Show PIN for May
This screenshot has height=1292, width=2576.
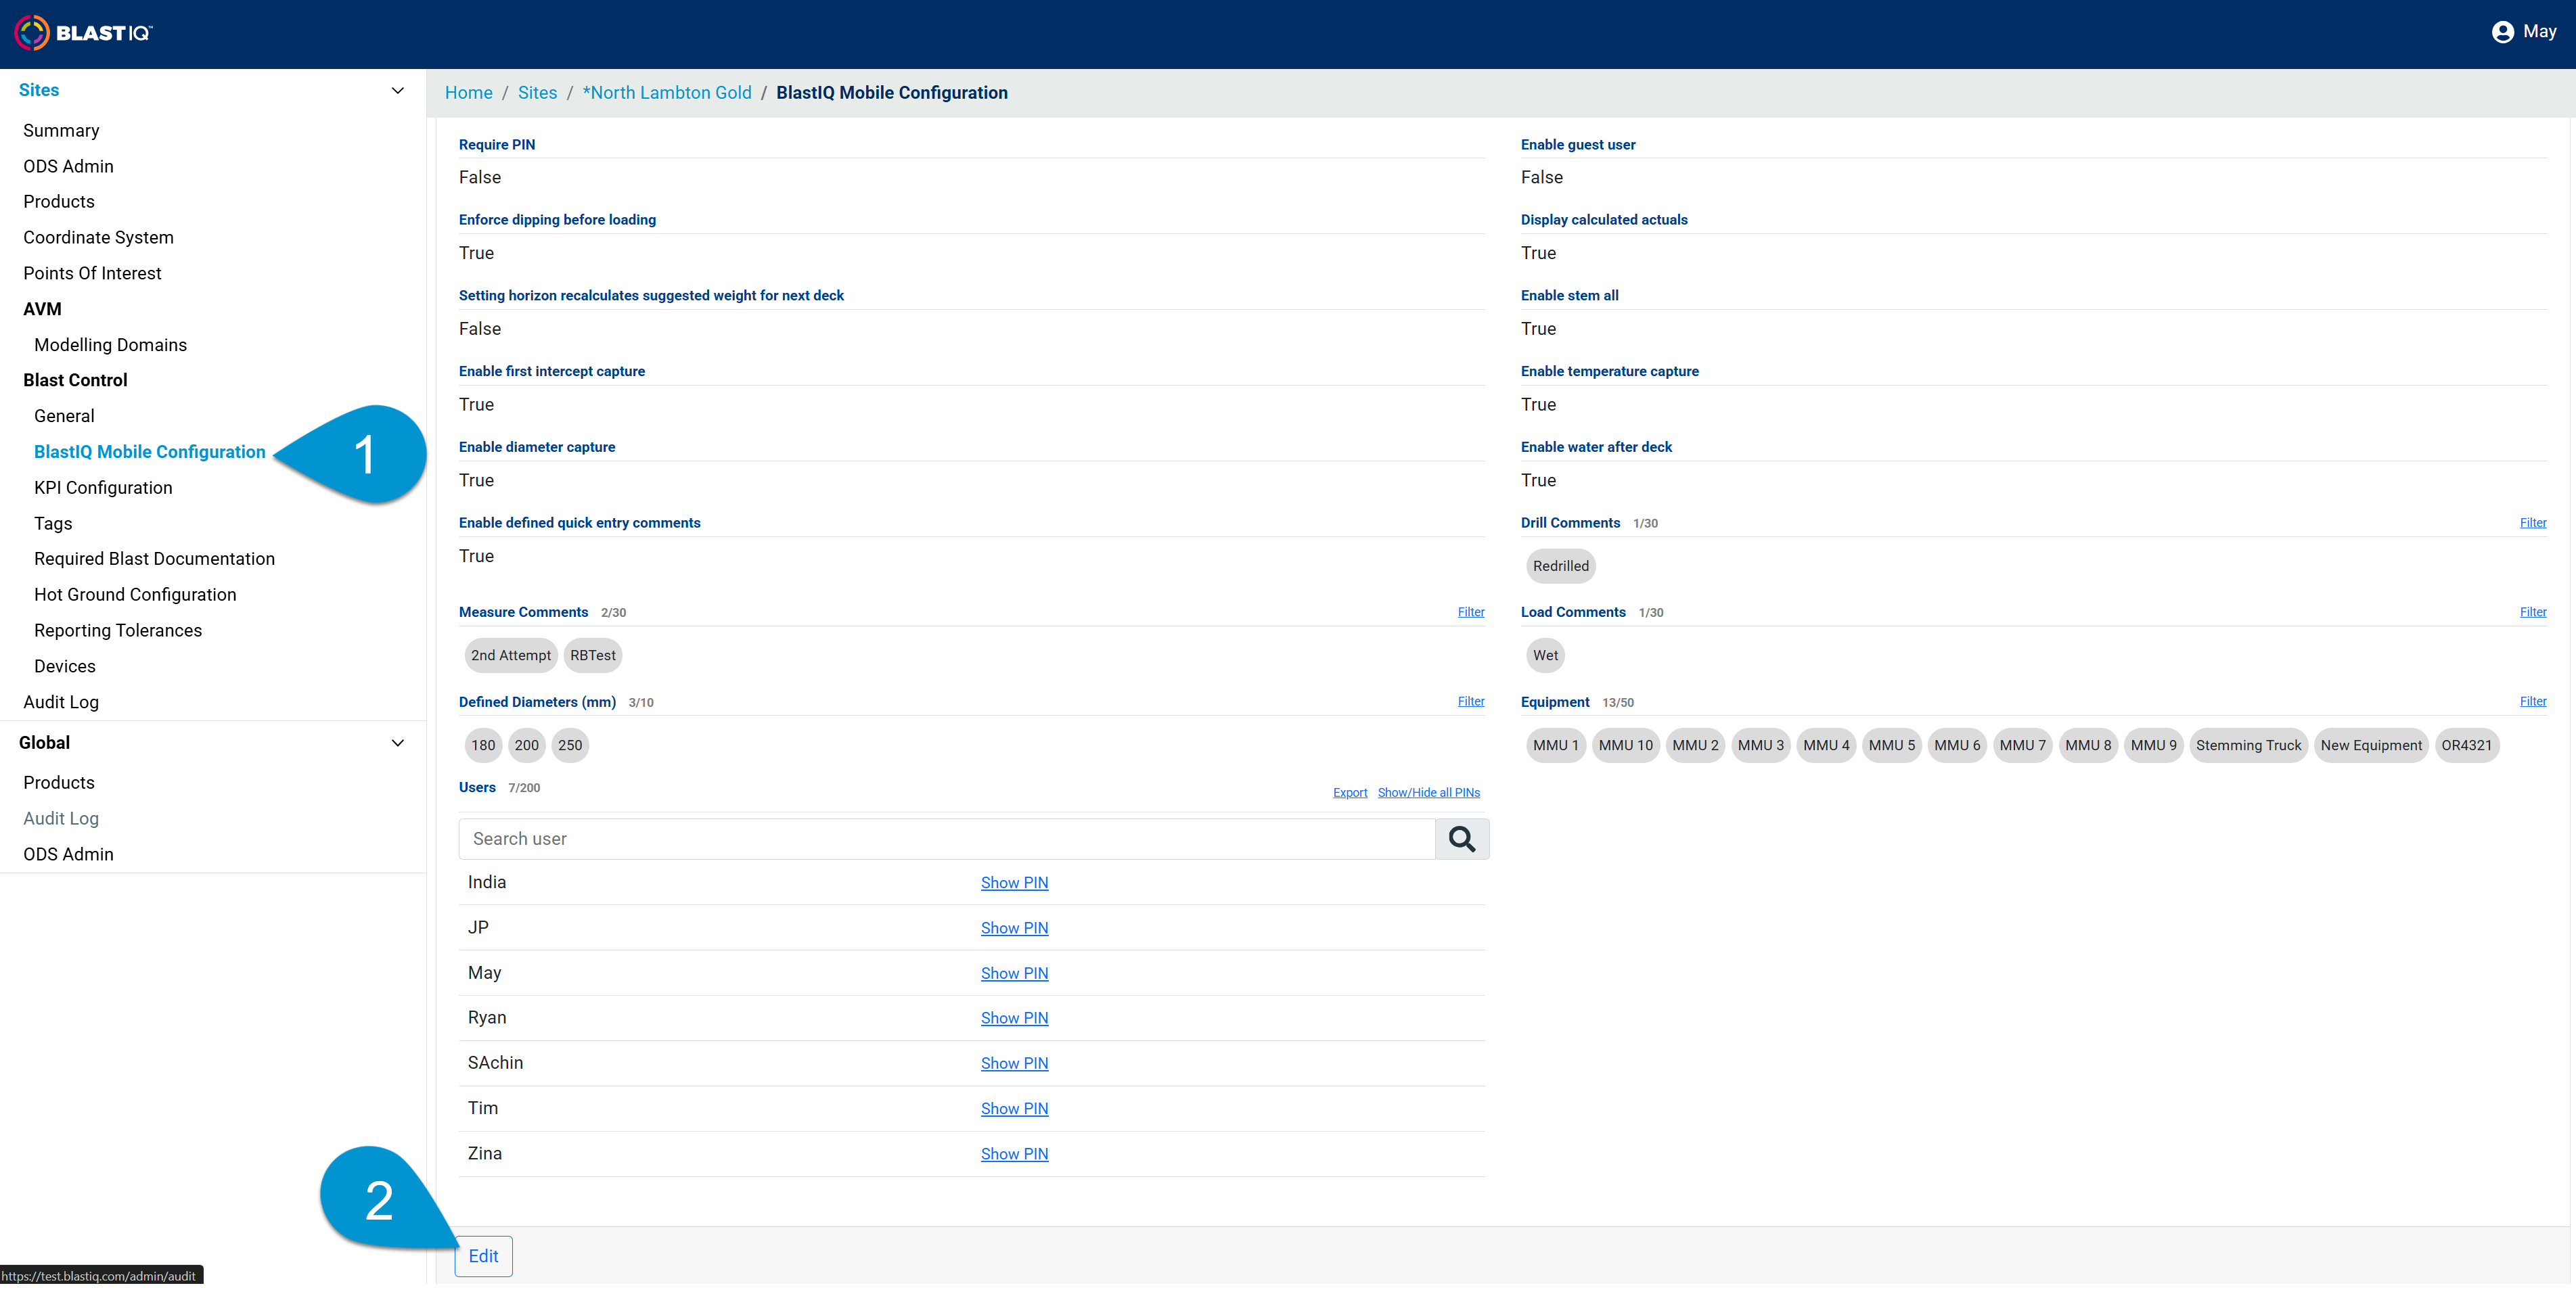click(1014, 973)
